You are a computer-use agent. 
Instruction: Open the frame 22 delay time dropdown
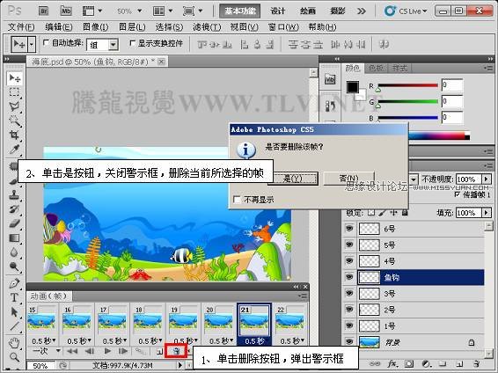(x=292, y=341)
